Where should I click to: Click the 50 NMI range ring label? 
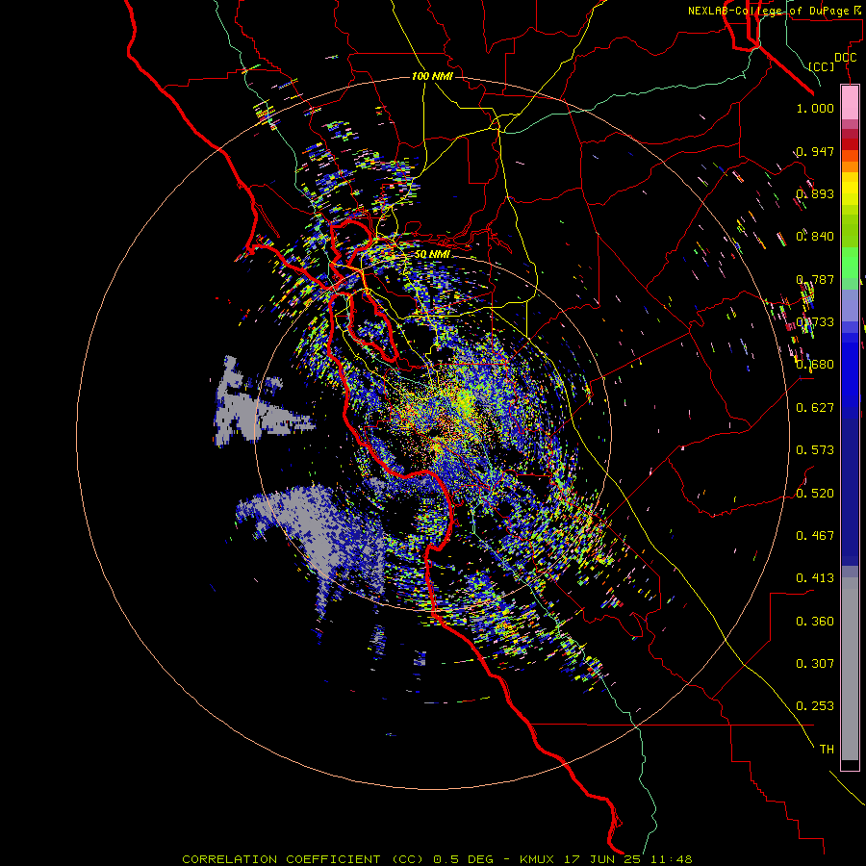432,255
